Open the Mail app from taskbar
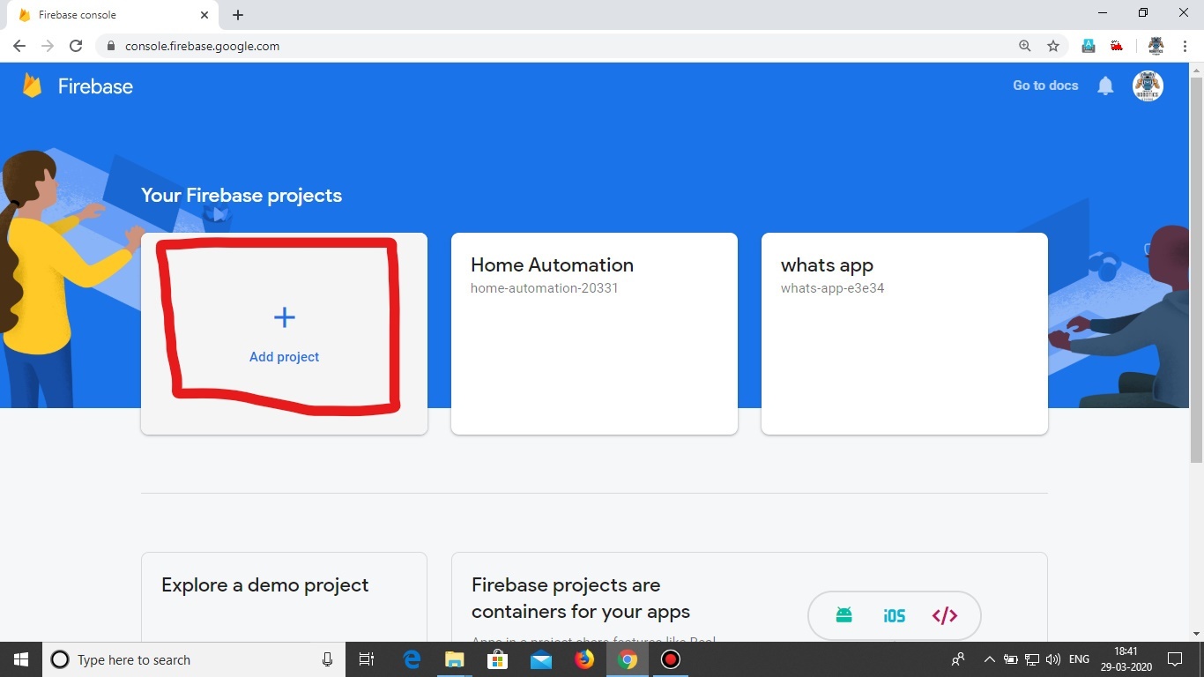This screenshot has width=1204, height=677. (540, 659)
